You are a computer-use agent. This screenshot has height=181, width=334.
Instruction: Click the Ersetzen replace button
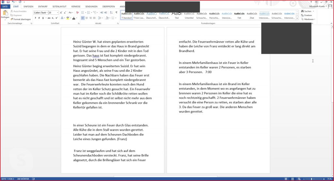click(x=307, y=15)
